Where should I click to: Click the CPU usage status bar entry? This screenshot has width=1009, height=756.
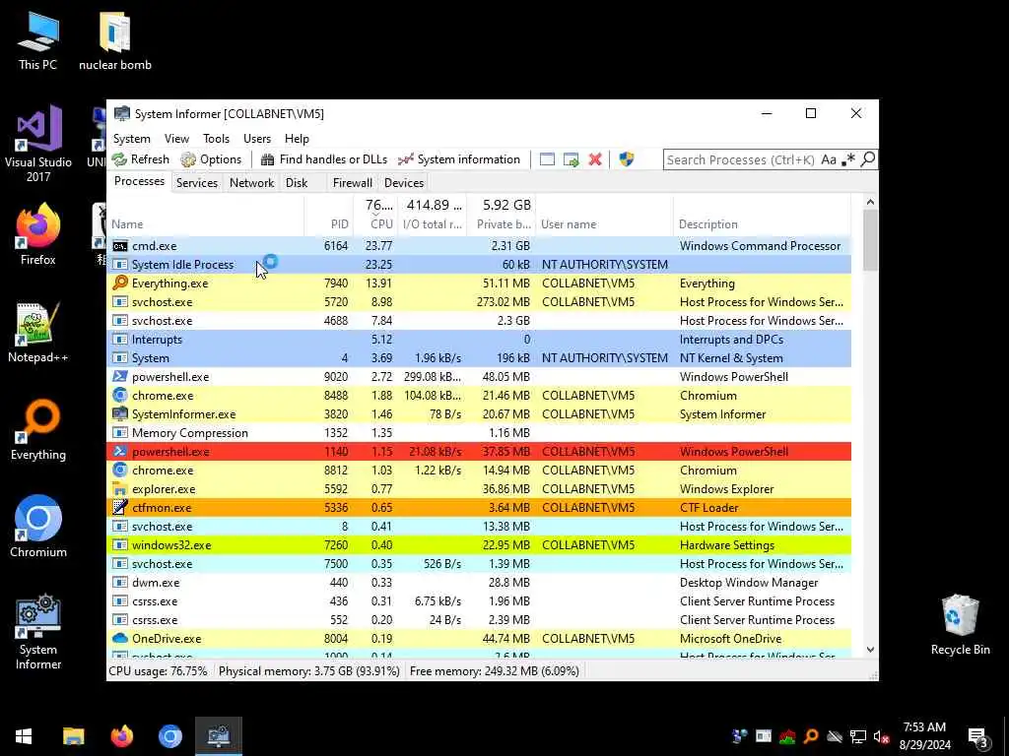(158, 671)
